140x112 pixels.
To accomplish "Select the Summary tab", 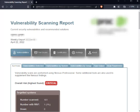I will click(16, 66).
